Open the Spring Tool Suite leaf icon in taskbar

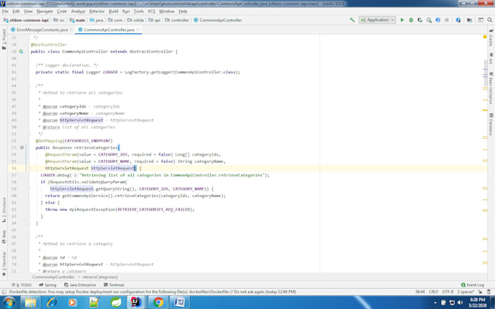pos(116,302)
